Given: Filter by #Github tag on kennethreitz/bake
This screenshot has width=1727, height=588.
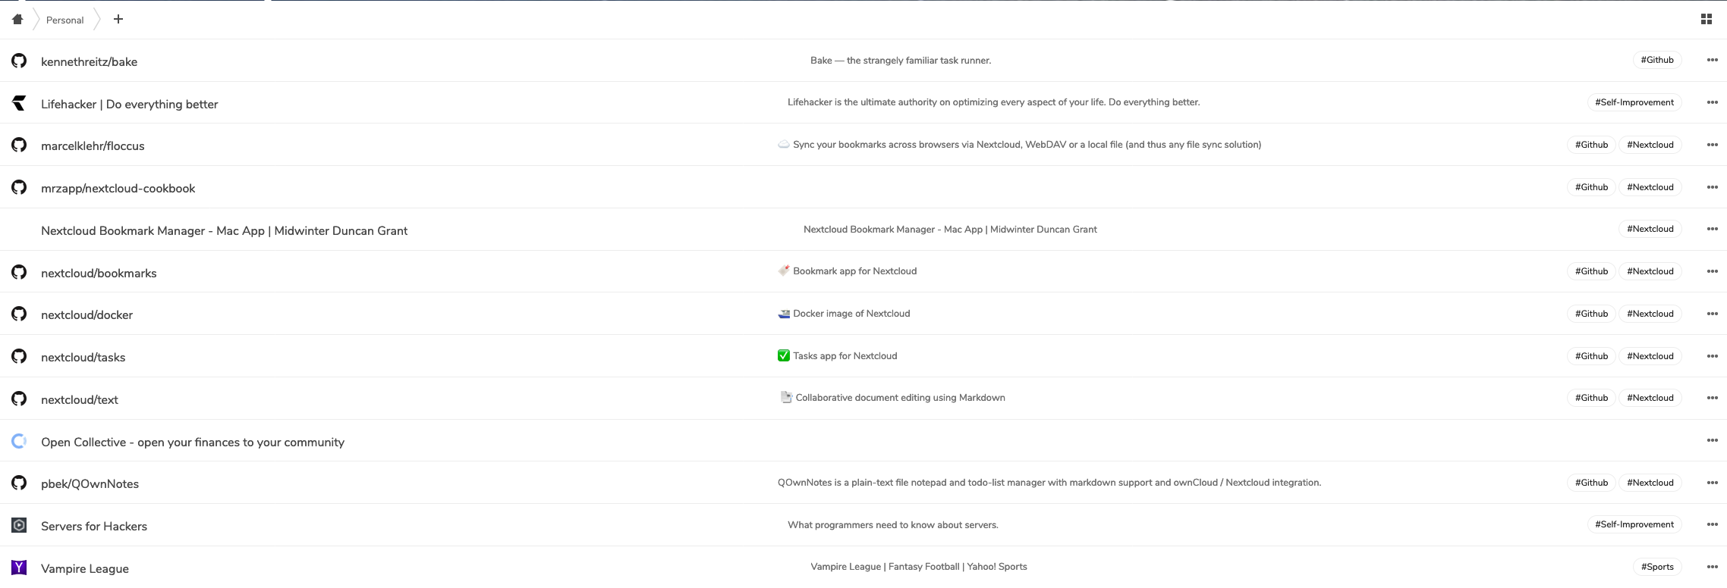Looking at the screenshot, I should [1657, 60].
